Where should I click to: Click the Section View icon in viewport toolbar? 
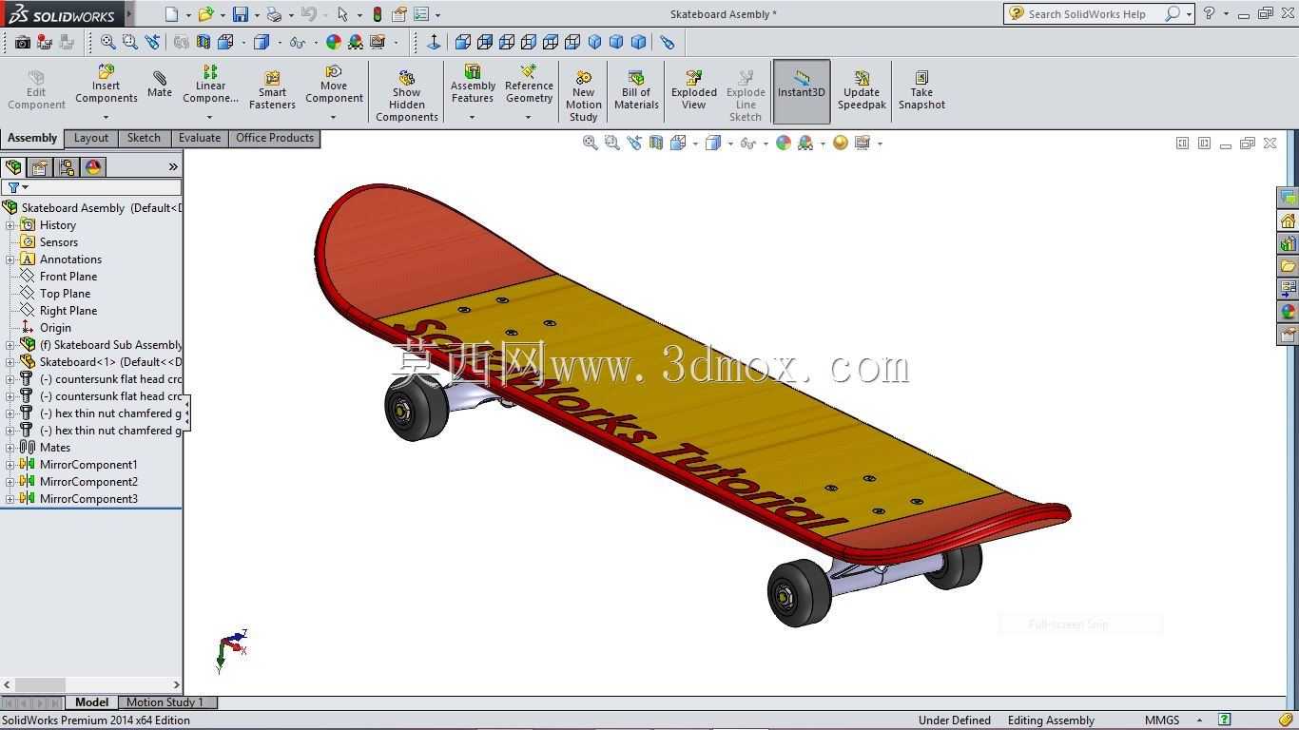[656, 143]
